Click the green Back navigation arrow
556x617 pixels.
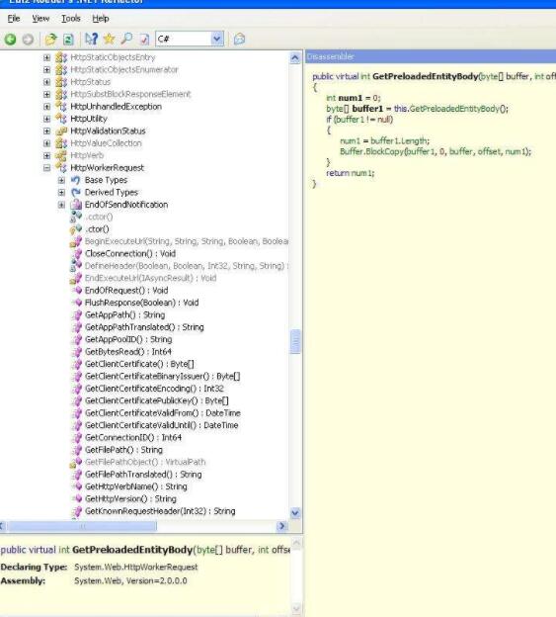pos(11,39)
